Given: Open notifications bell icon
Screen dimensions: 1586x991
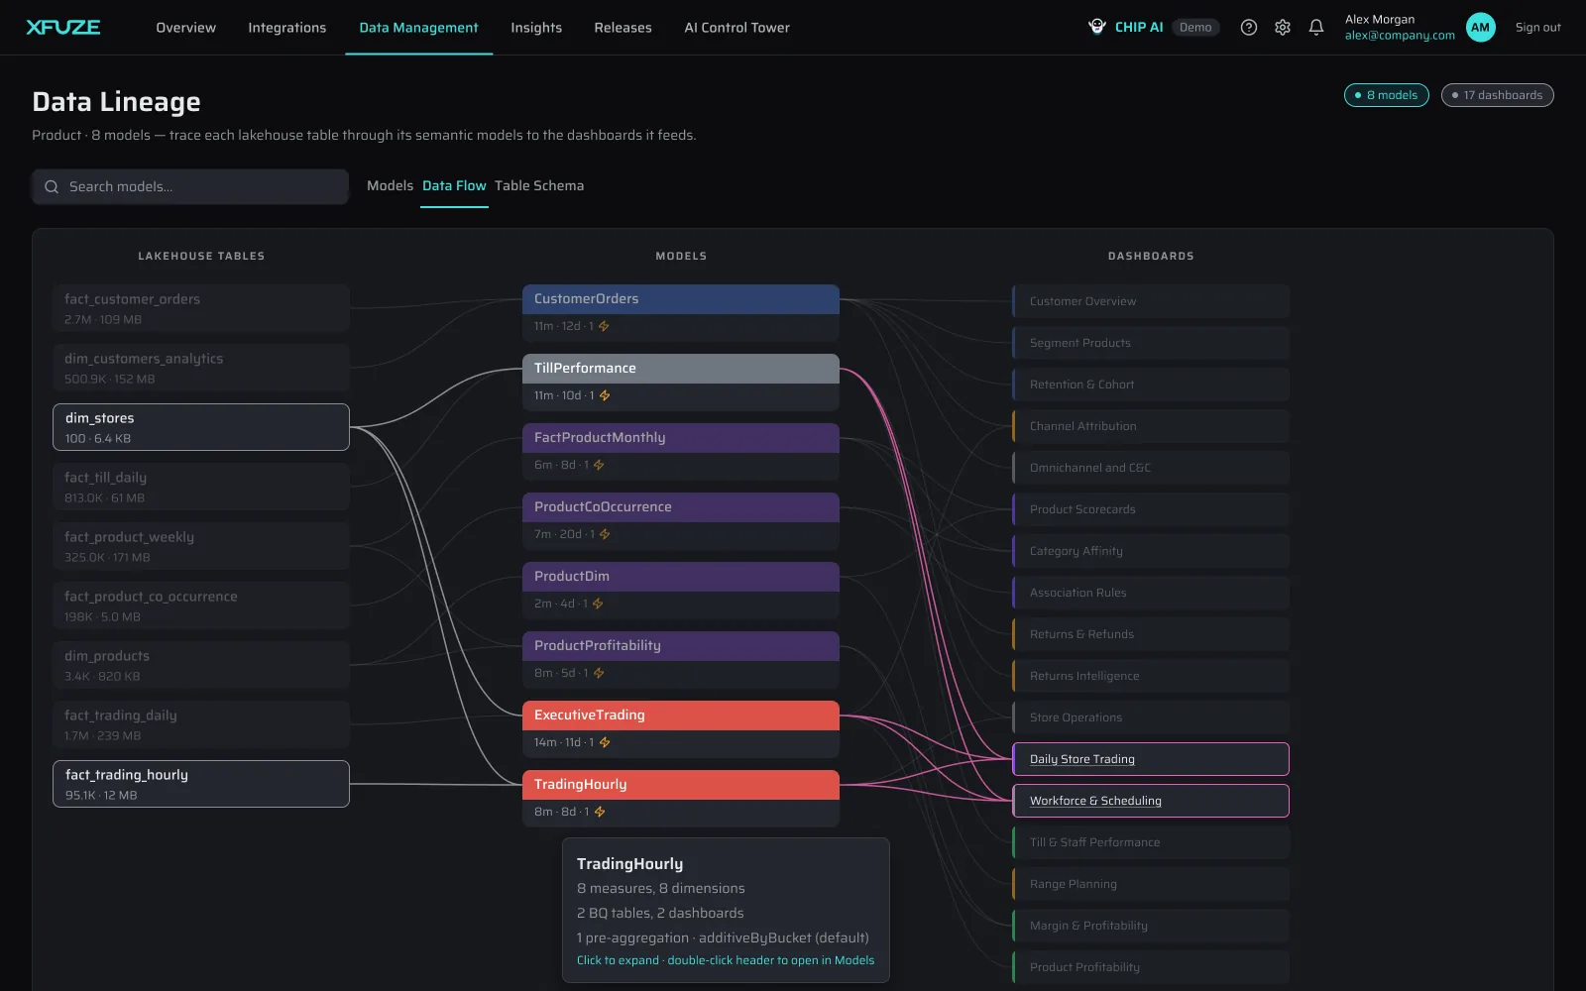Looking at the screenshot, I should [1316, 28].
